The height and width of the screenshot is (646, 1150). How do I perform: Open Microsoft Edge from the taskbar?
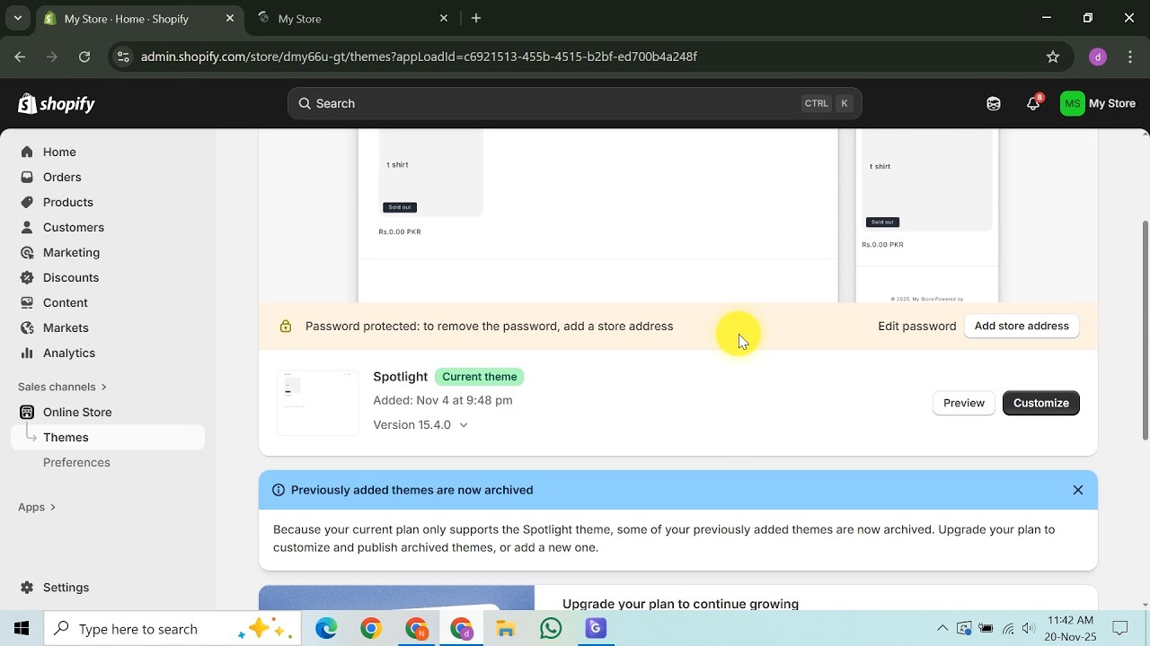pyautogui.click(x=326, y=629)
